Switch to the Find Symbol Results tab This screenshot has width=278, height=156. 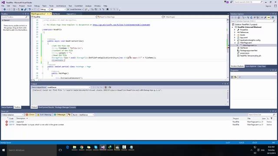(x=46, y=107)
